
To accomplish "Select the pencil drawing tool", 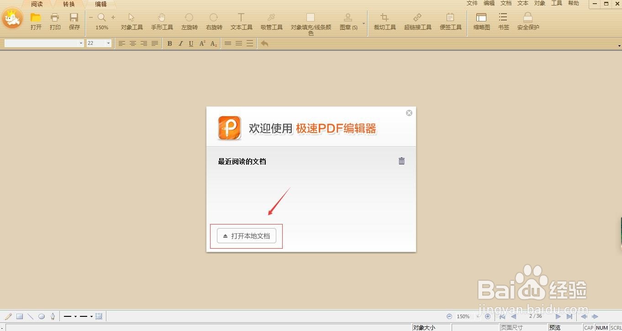I will [8, 316].
